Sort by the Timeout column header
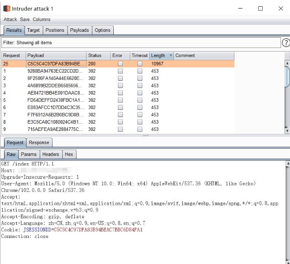The height and width of the screenshot is (264, 290). pos(140,56)
